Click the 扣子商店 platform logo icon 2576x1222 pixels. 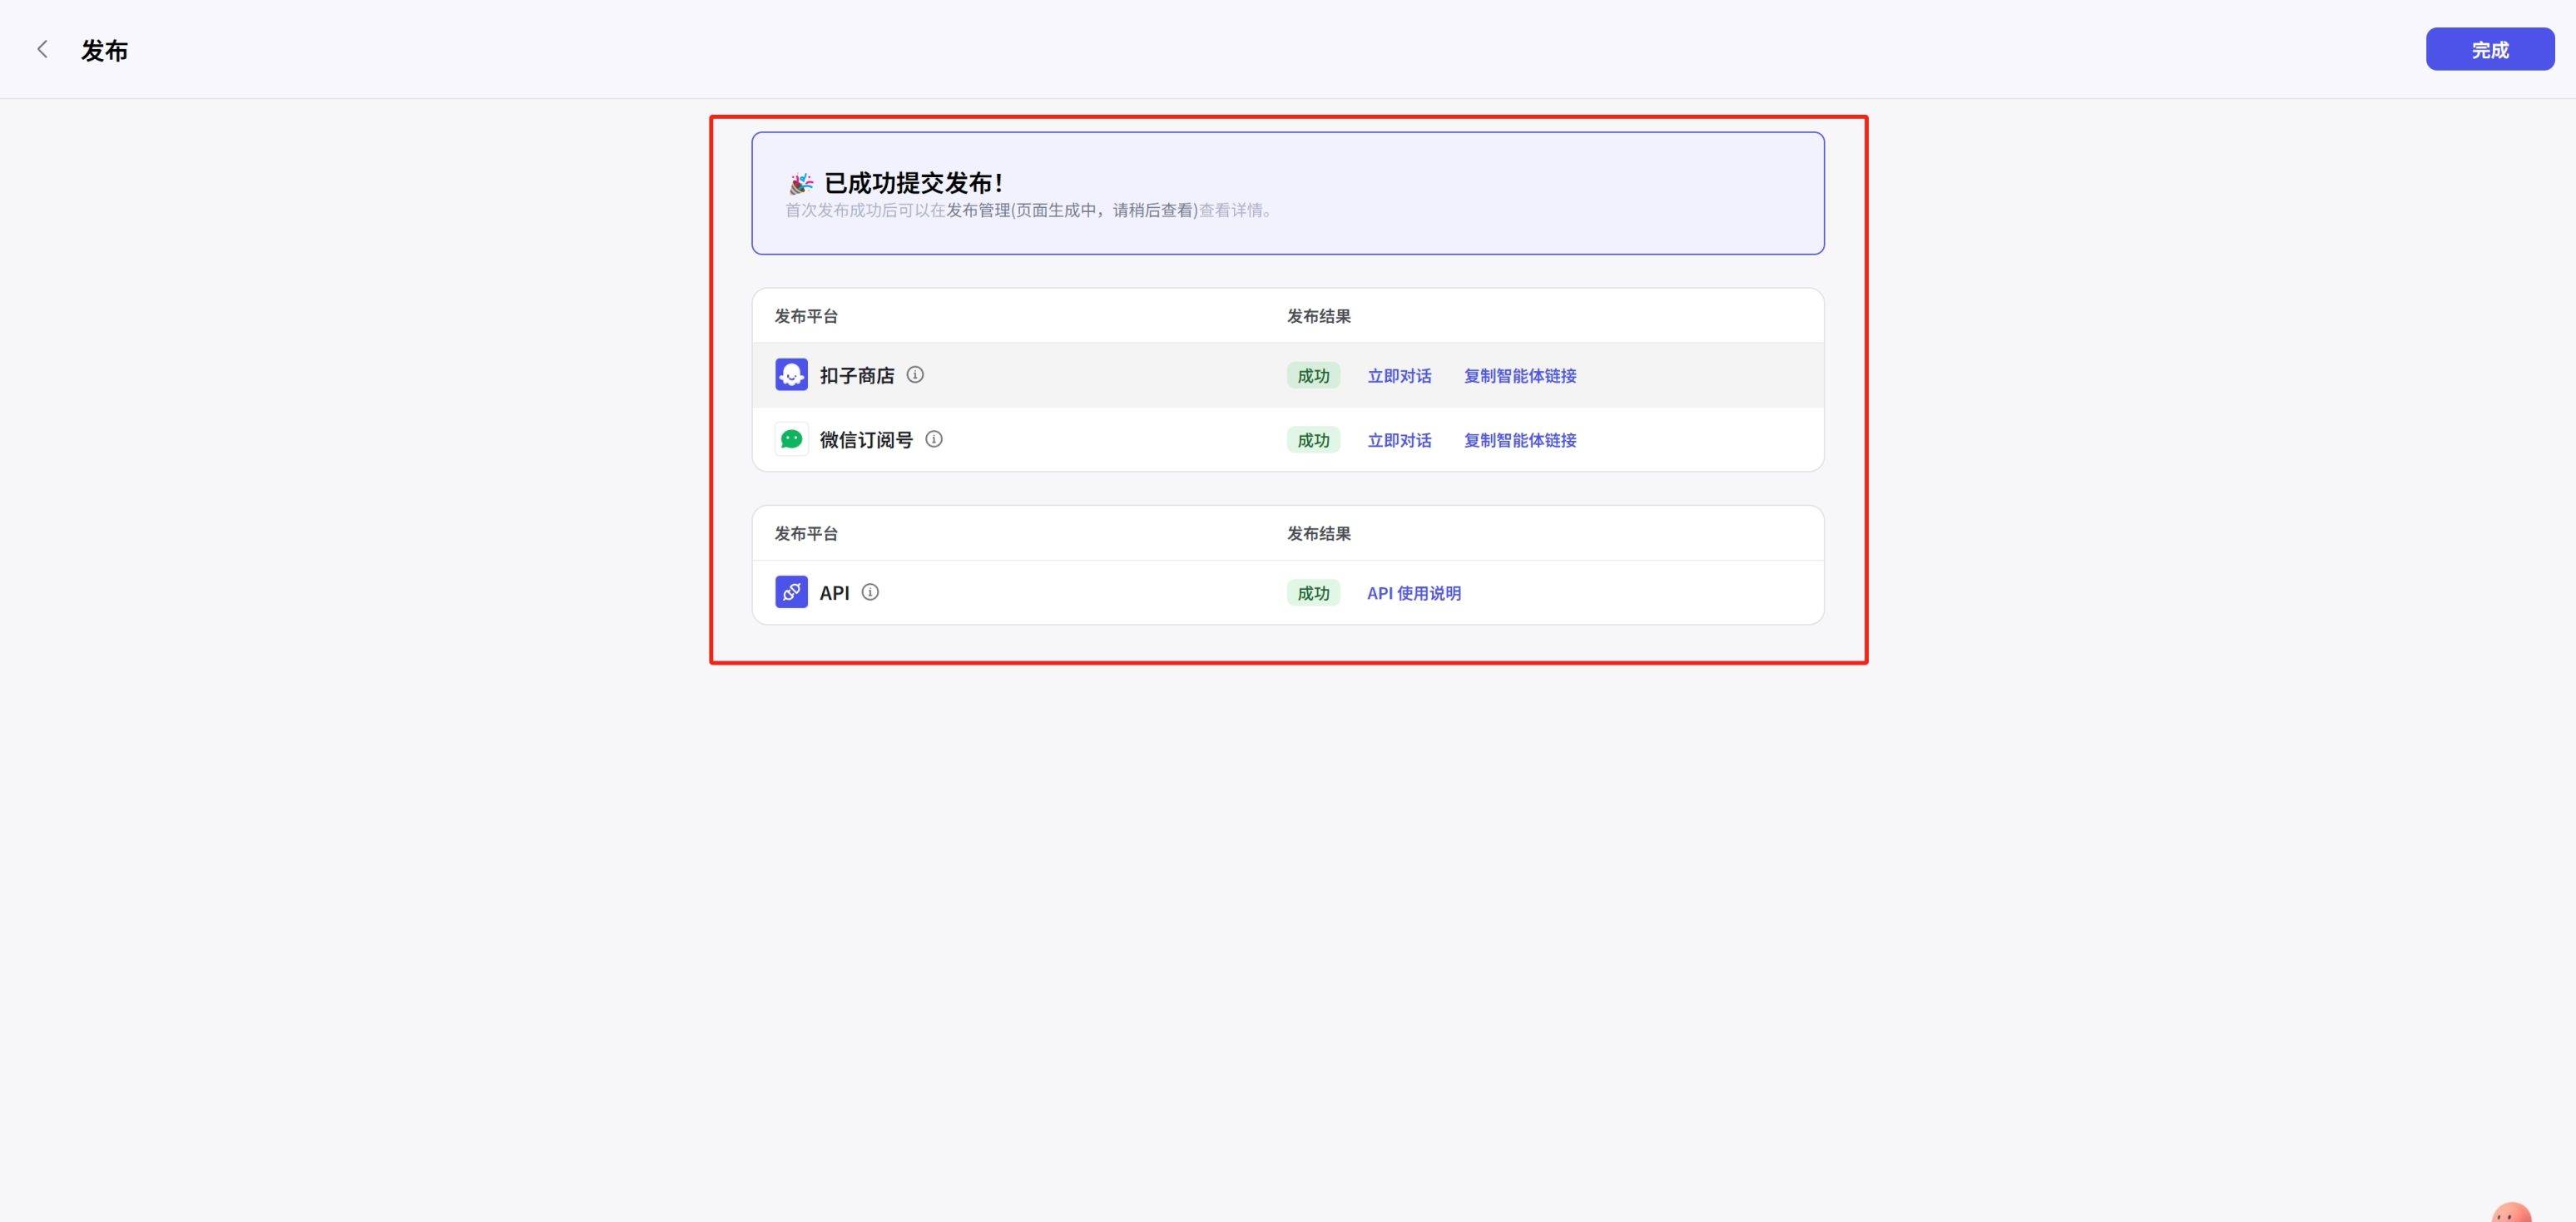[x=791, y=375]
